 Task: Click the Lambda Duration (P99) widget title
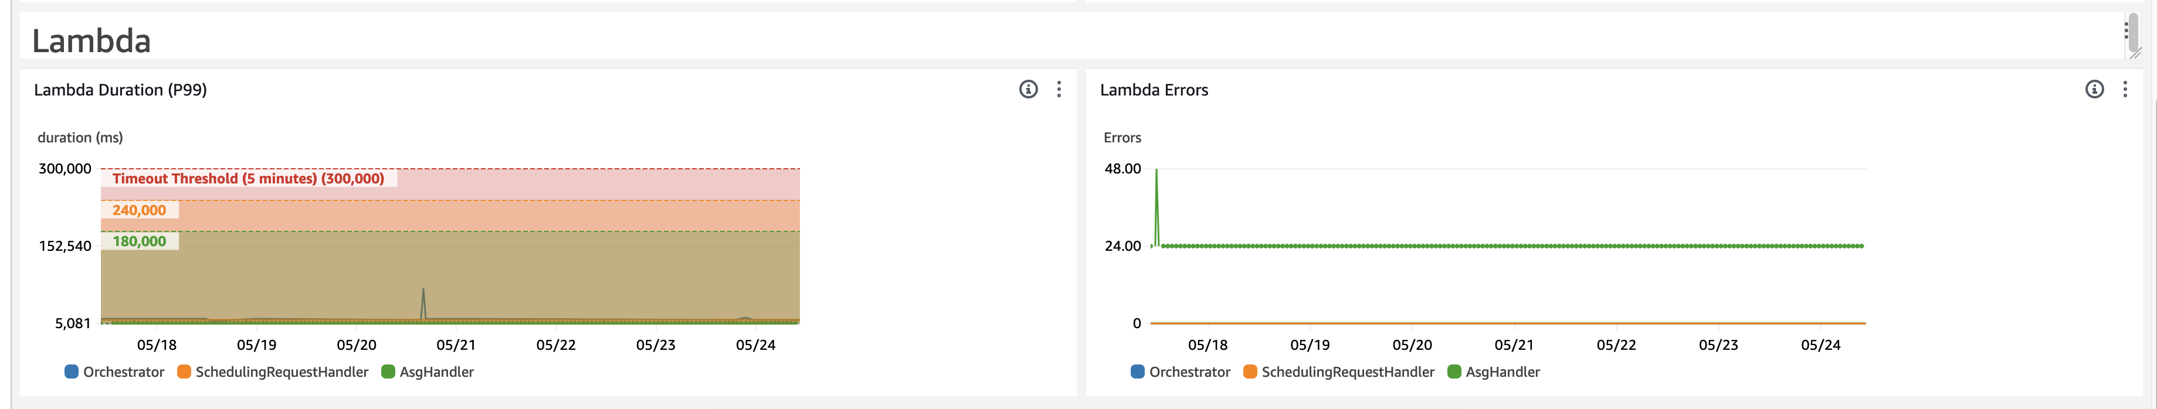(121, 90)
